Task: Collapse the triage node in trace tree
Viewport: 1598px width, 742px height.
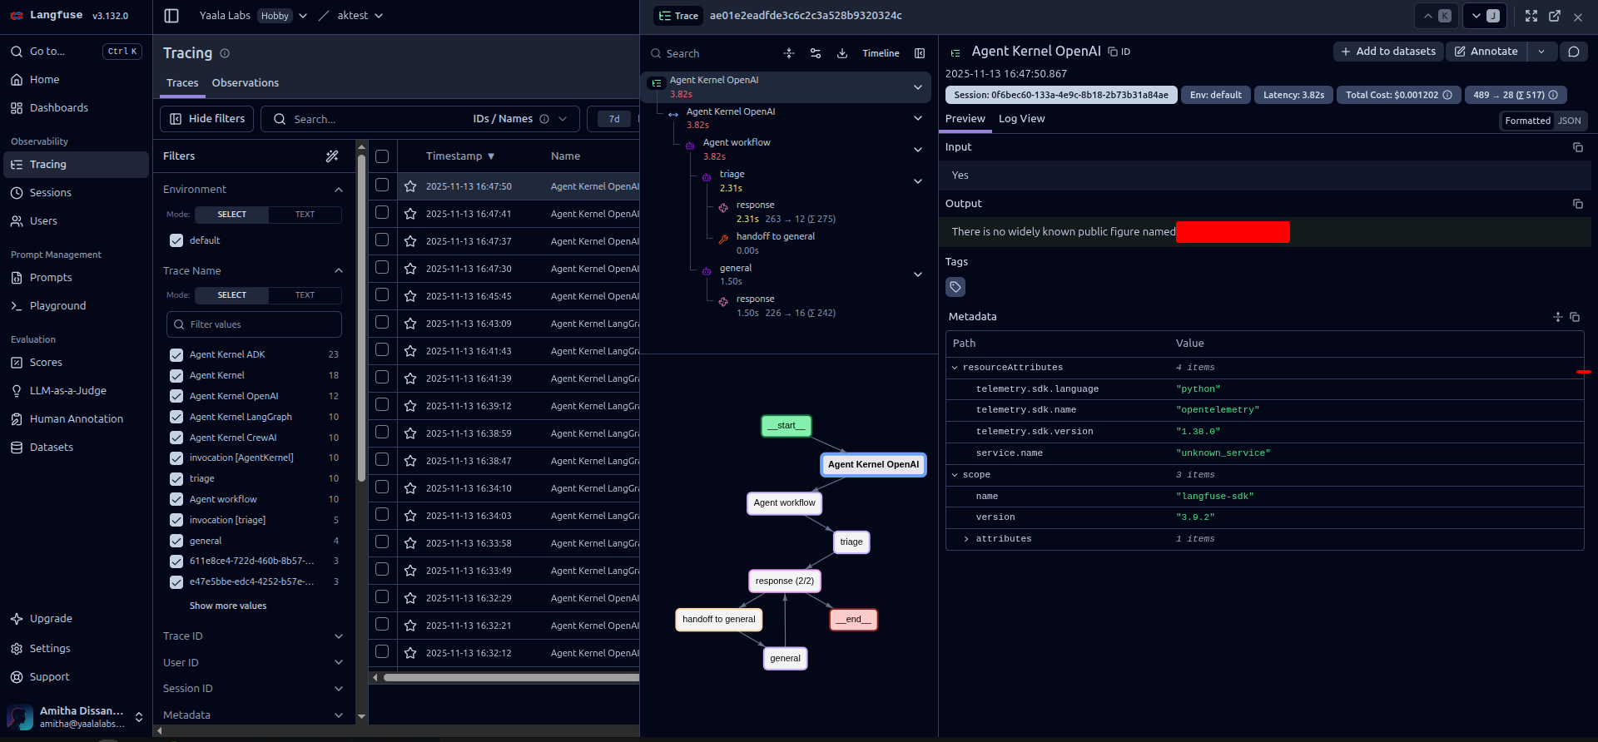Action: tap(918, 181)
